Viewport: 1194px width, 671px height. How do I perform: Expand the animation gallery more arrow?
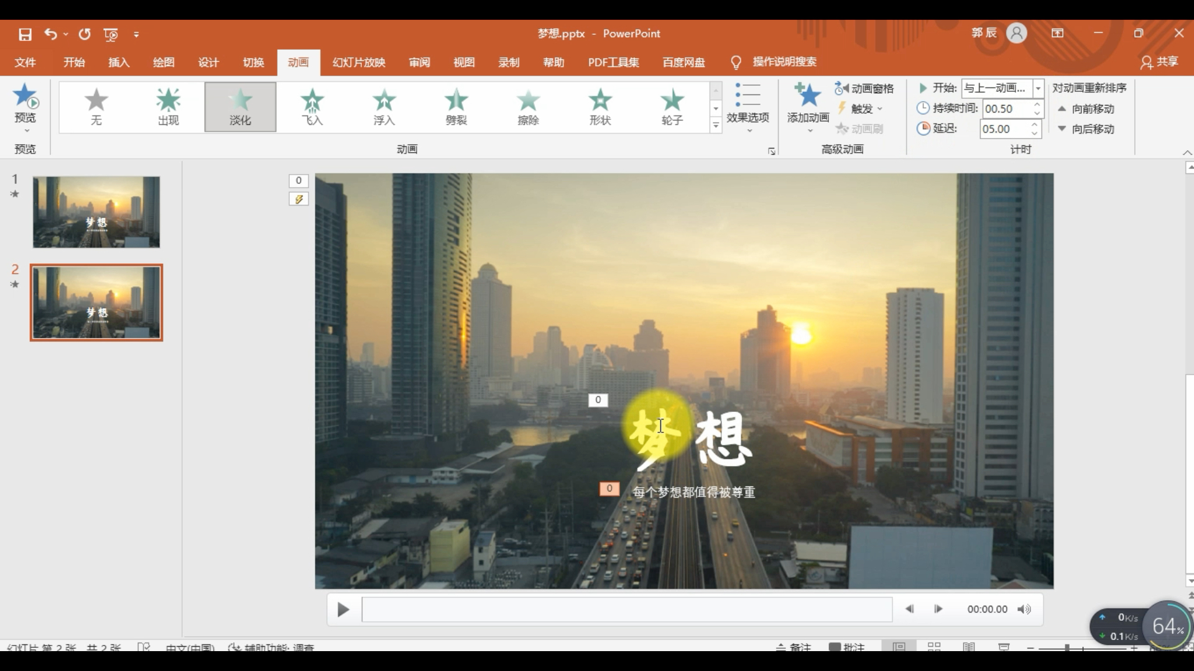(716, 126)
